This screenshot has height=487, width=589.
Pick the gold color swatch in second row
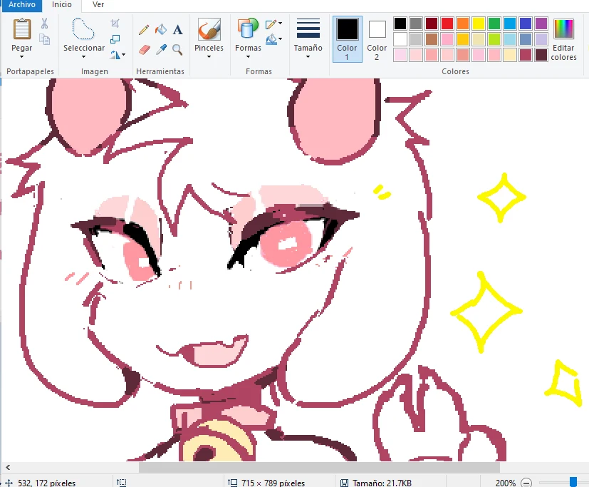tap(463, 39)
